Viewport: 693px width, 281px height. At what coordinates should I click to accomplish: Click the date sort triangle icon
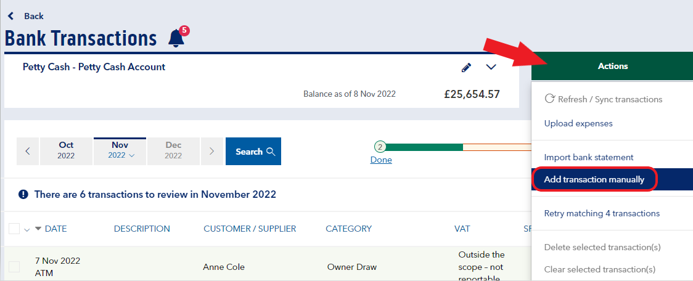(x=38, y=229)
